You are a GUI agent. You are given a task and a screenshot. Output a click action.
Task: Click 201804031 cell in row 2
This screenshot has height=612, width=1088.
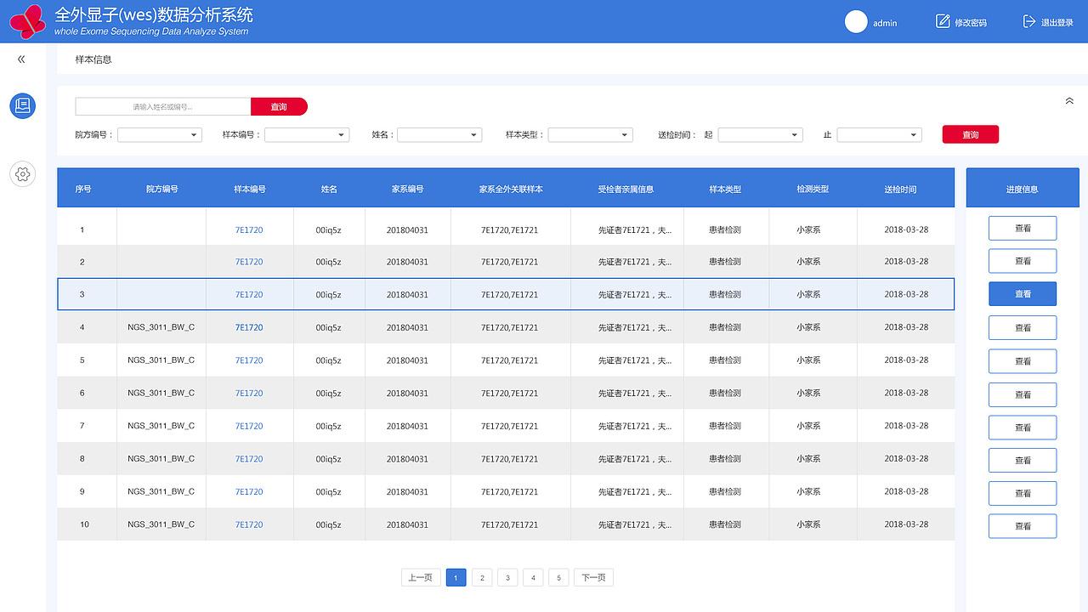pyautogui.click(x=407, y=262)
